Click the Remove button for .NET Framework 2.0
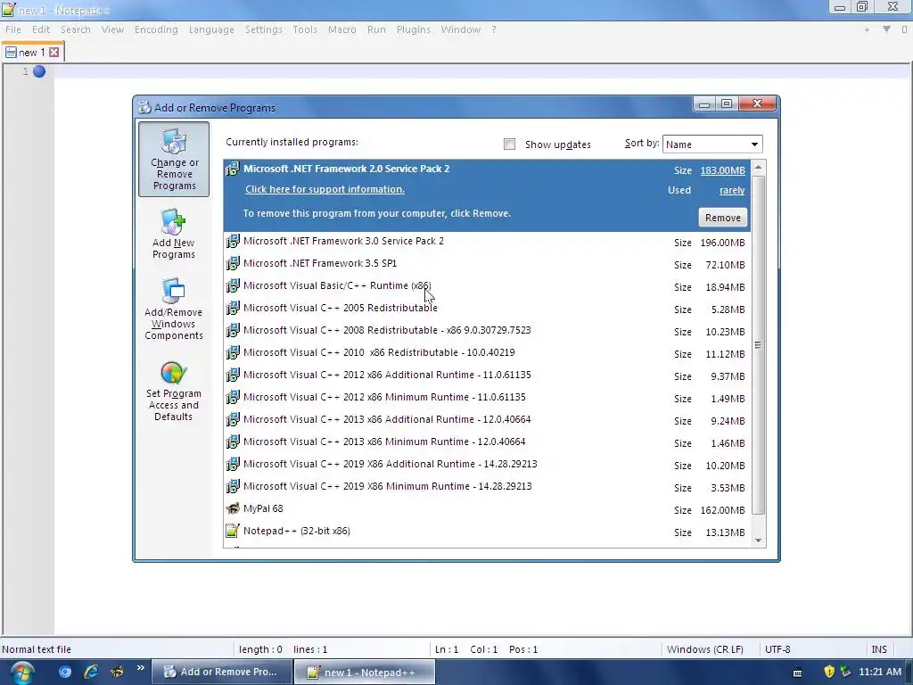Screen dimensions: 913x685 click(722, 218)
